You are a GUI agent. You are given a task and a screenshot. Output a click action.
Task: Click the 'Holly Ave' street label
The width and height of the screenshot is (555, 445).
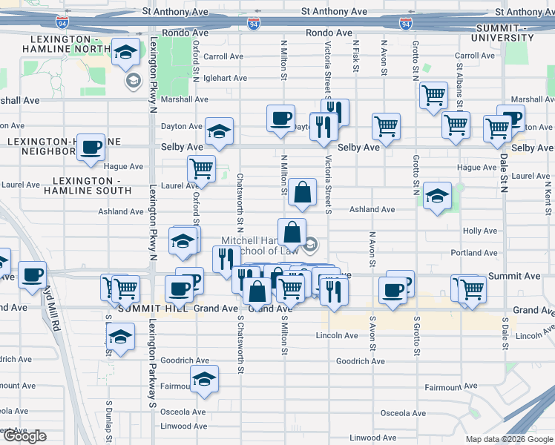click(480, 231)
